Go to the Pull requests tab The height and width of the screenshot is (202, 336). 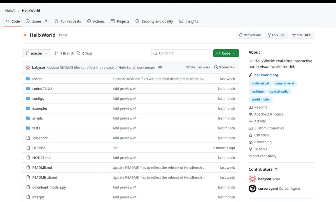tap(67, 21)
